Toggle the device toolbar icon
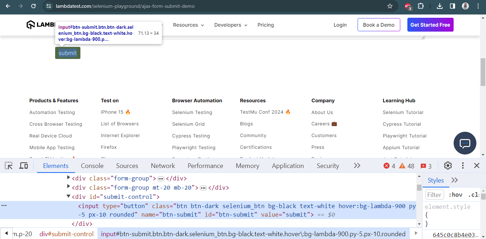Image resolution: width=486 pixels, height=239 pixels. tap(23, 165)
